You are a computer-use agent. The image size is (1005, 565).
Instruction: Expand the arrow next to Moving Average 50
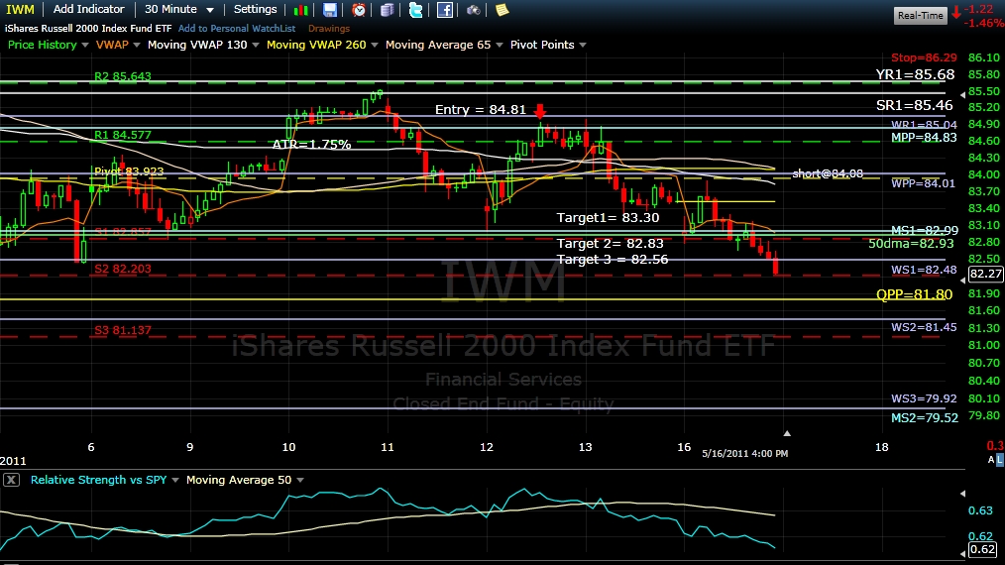pyautogui.click(x=300, y=480)
